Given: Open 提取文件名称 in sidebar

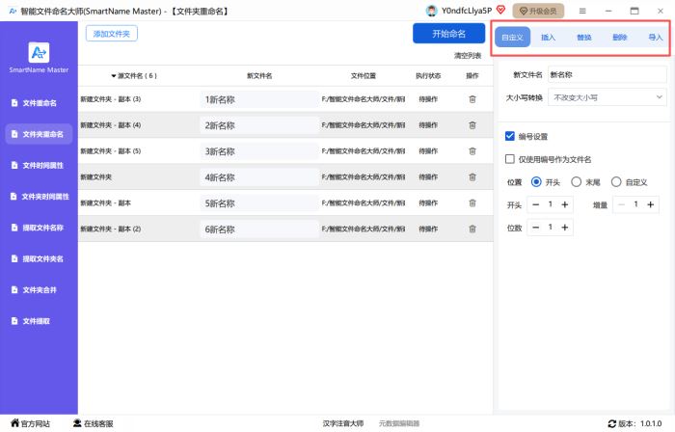Looking at the screenshot, I should coord(39,228).
